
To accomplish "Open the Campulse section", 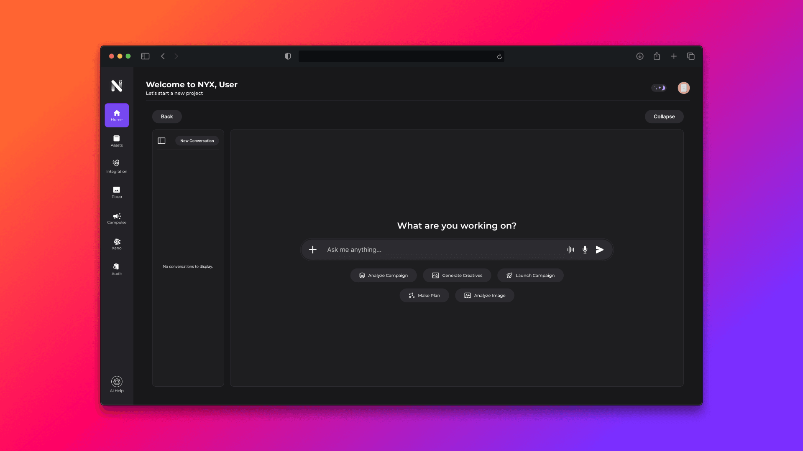I will pyautogui.click(x=117, y=218).
